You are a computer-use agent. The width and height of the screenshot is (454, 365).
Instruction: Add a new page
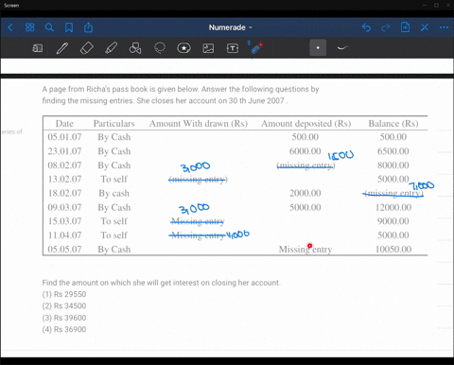(x=405, y=27)
